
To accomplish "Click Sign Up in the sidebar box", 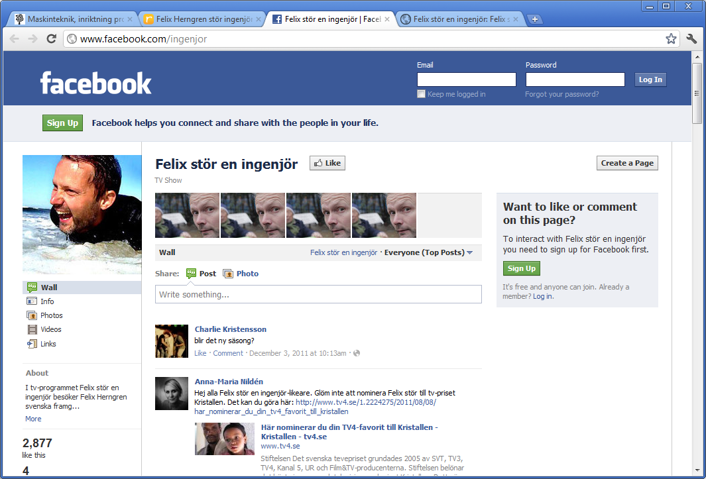I will [x=522, y=268].
